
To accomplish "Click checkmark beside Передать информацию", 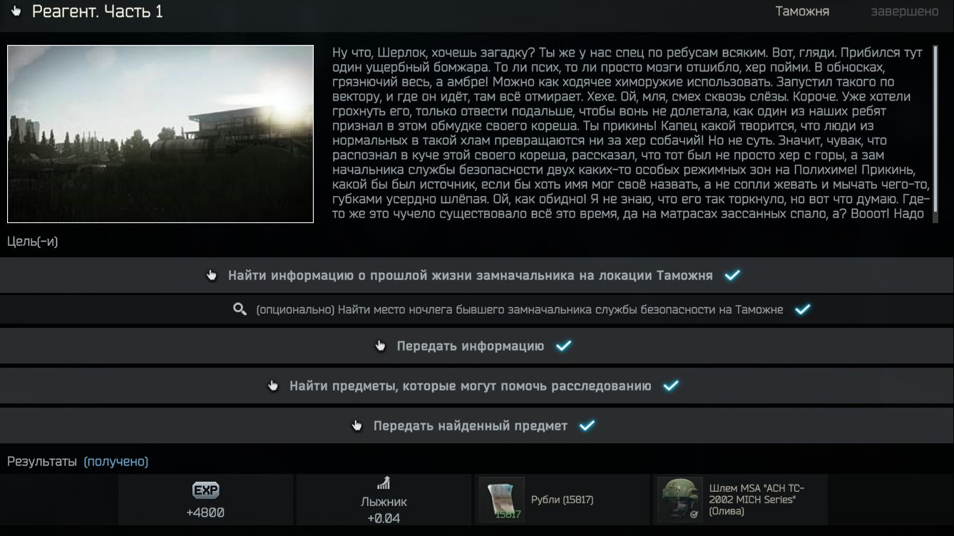I will point(564,346).
